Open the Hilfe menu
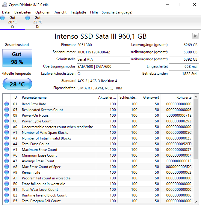This screenshot has height=207, width=201. coord(94,12)
